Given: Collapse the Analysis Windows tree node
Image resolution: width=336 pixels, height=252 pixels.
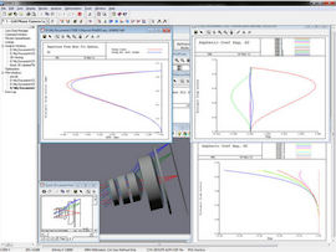Looking at the screenshot, I should [x=3, y=46].
